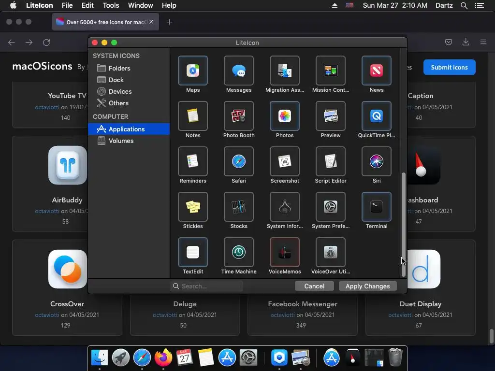This screenshot has height=371, width=495.
Task: Open the Window menu
Action: [x=141, y=5]
